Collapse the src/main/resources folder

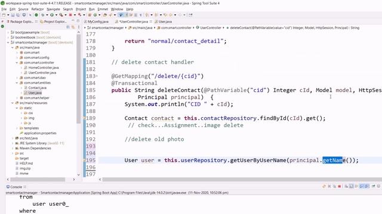[13, 103]
